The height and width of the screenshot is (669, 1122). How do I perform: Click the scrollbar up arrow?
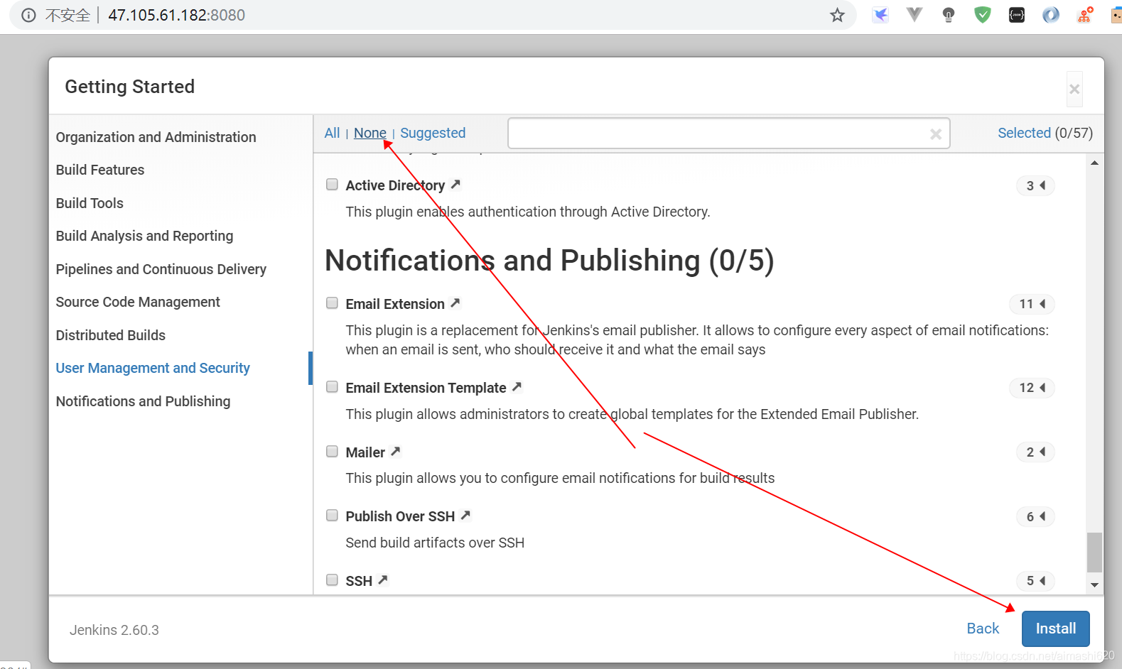(x=1094, y=163)
